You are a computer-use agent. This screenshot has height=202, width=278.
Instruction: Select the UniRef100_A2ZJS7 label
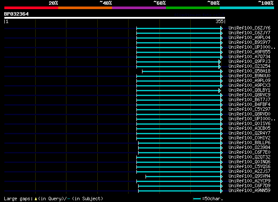point(249,172)
